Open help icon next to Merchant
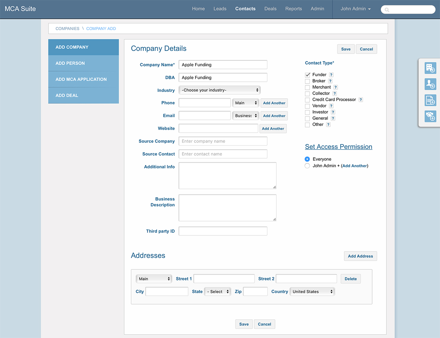This screenshot has height=338, width=440. click(335, 87)
